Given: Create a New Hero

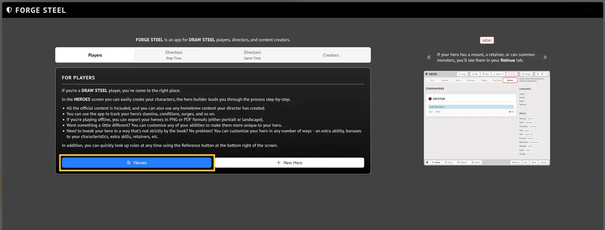Looking at the screenshot, I should (x=289, y=162).
